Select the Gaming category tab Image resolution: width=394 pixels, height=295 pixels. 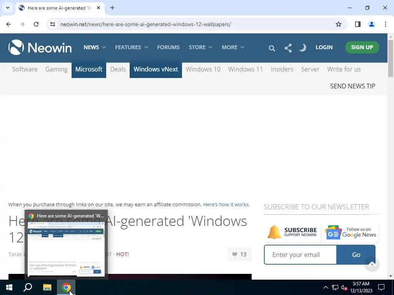[56, 69]
